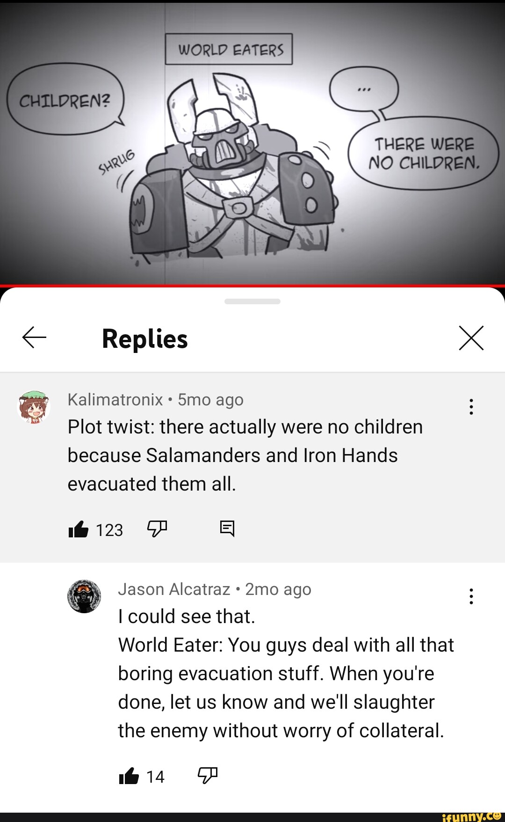Tap the Kalimatronix username
The image size is (505, 822).
coord(115,400)
